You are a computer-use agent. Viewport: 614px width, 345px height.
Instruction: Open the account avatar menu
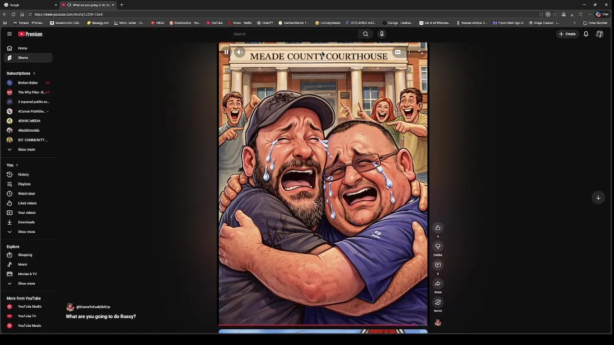click(x=600, y=34)
